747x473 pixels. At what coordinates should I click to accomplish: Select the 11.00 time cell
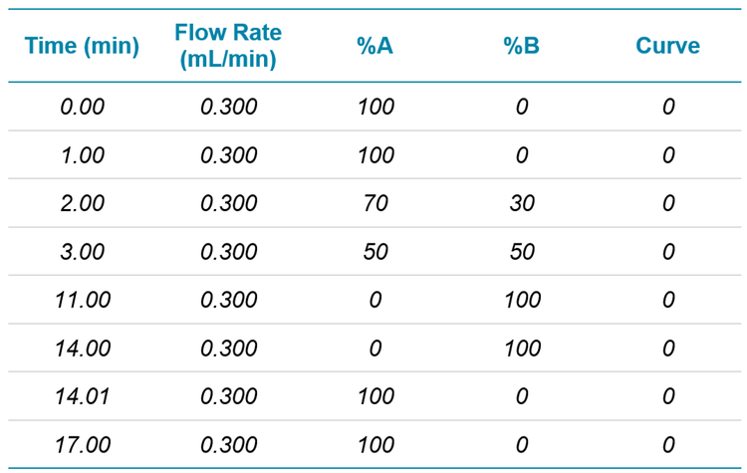click(82, 300)
